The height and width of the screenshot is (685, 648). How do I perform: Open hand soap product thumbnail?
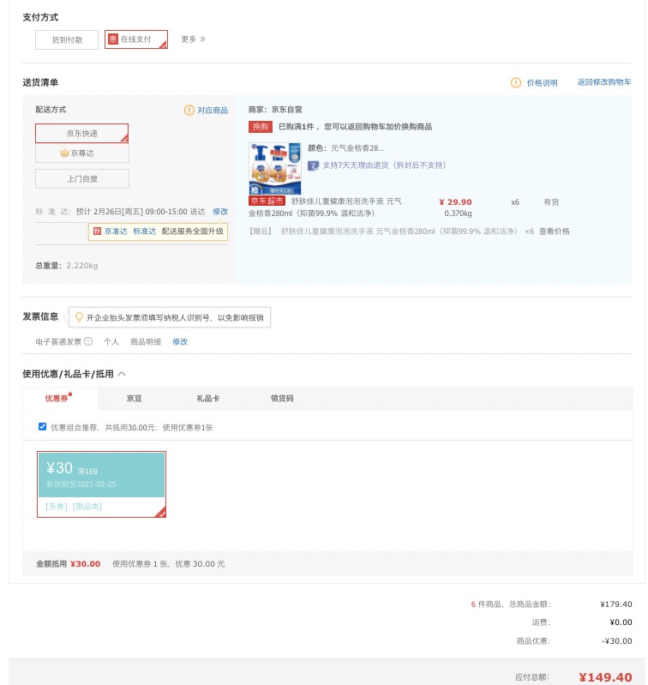pos(274,169)
